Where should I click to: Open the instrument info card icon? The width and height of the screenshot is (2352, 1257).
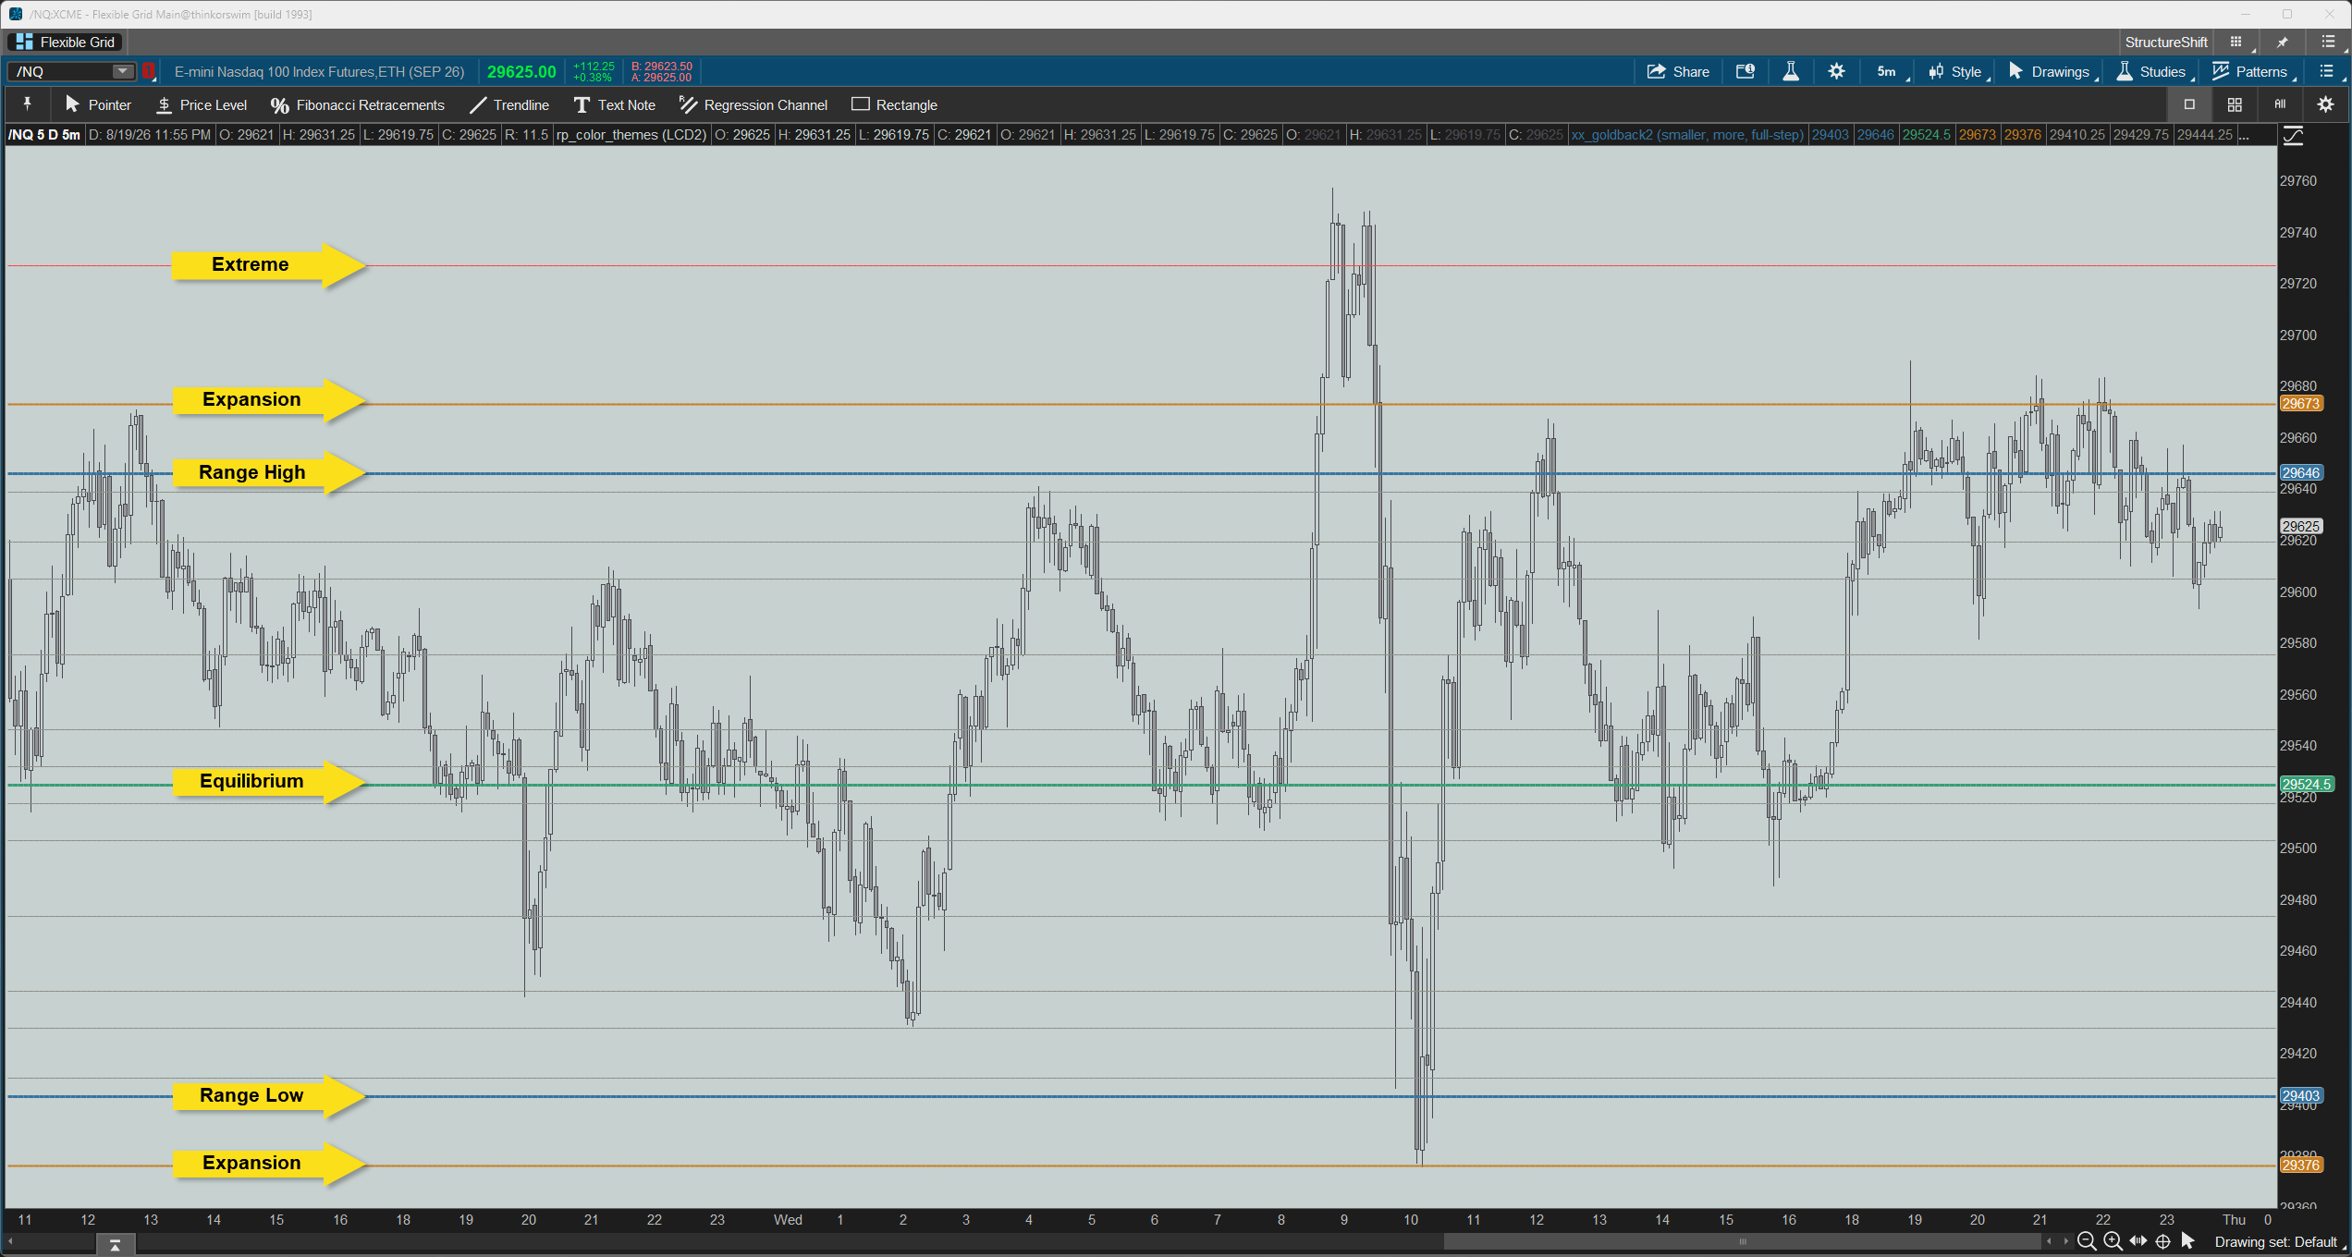click(x=1746, y=71)
